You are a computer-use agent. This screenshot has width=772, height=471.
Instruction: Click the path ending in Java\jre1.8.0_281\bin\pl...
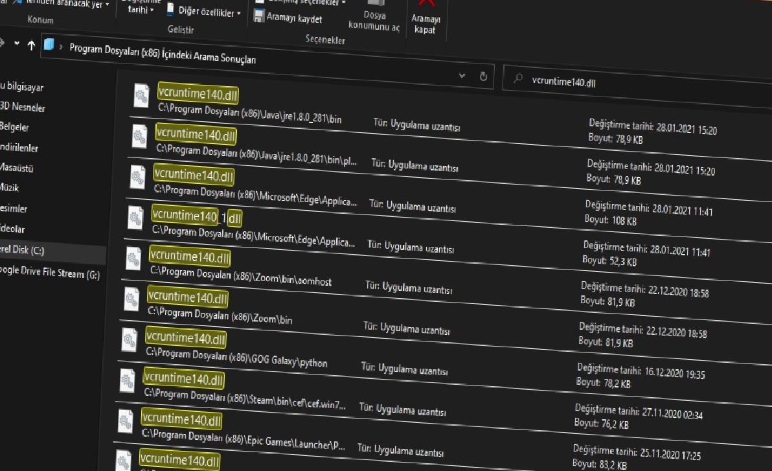point(256,155)
